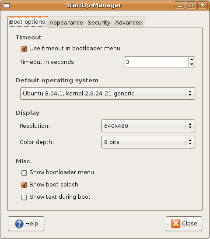
Task: Open the Advanced tab
Action: [129, 23]
